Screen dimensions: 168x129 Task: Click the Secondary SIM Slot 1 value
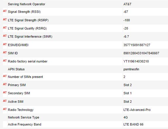(x=128, y=93)
